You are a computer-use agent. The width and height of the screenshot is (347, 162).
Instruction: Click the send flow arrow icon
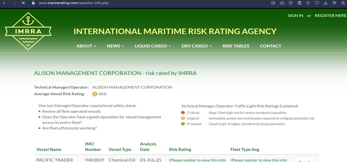(x=308, y=3)
